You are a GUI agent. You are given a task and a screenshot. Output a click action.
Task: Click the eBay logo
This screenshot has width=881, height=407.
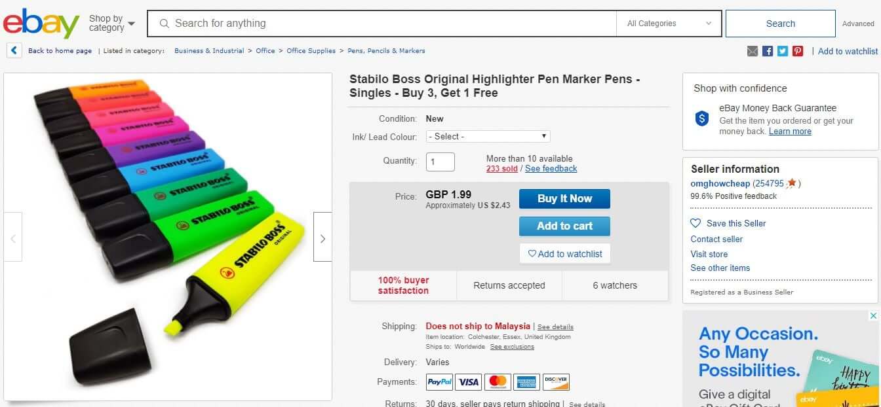41,24
